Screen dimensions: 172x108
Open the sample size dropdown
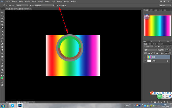coord(22,5)
